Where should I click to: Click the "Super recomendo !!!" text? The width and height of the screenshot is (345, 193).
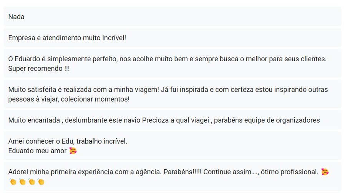tap(39, 69)
